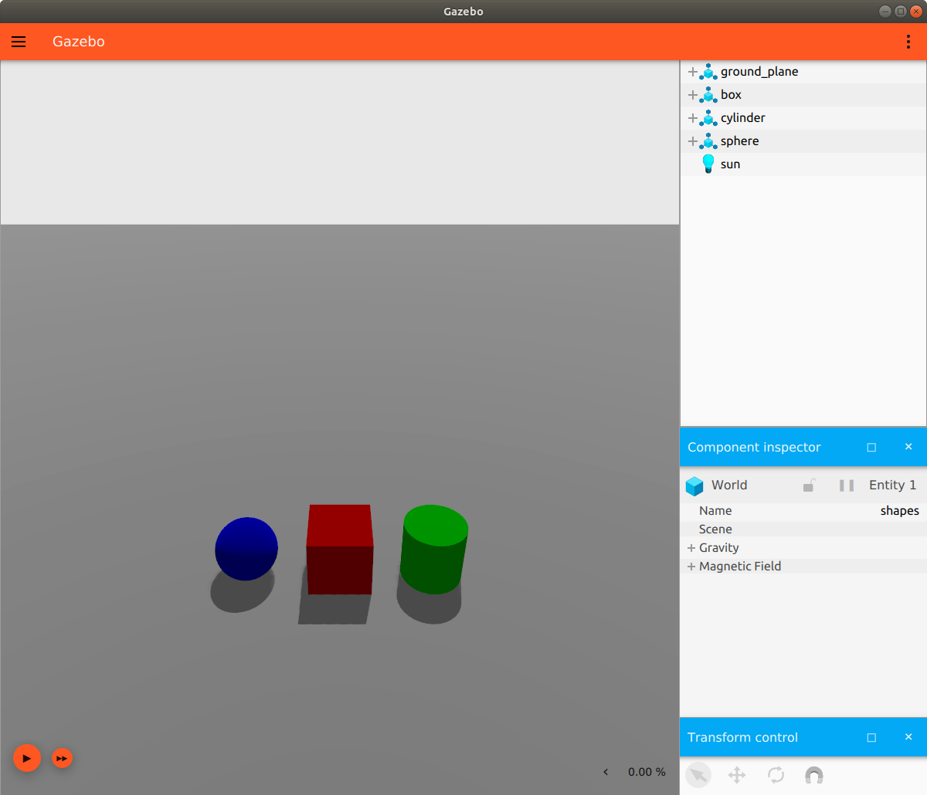Click Entity 1 in Component inspector

[x=892, y=485]
